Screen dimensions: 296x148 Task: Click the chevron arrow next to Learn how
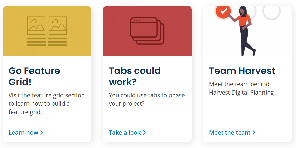click(42, 132)
